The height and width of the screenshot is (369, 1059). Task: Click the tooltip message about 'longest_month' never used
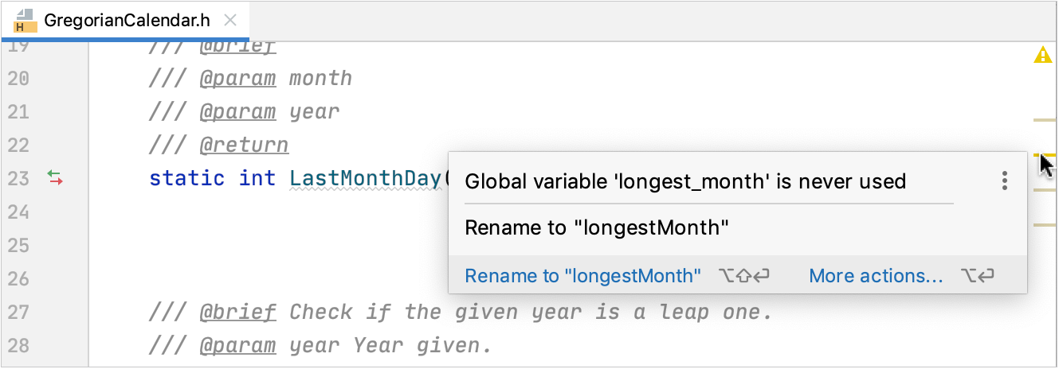point(685,181)
